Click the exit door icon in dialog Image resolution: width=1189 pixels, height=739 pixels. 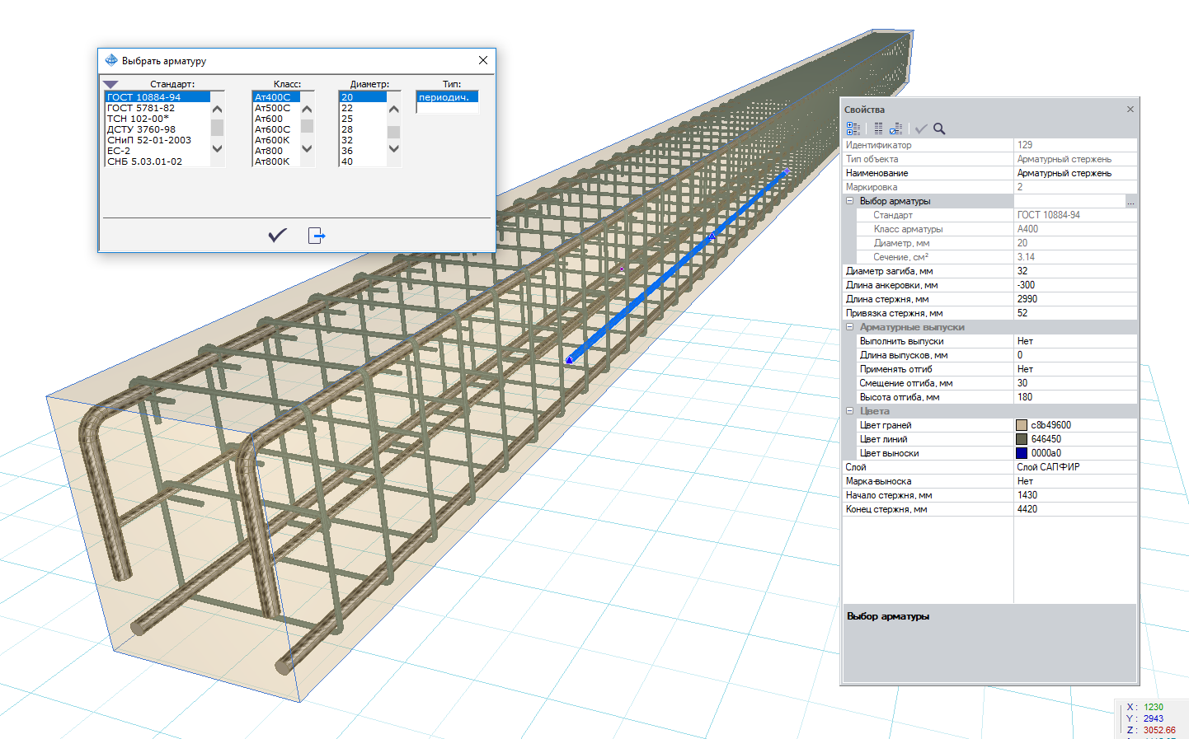317,236
